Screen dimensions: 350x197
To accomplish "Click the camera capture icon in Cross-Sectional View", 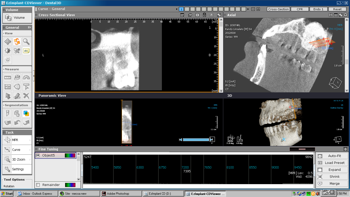I will [x=190, y=15].
